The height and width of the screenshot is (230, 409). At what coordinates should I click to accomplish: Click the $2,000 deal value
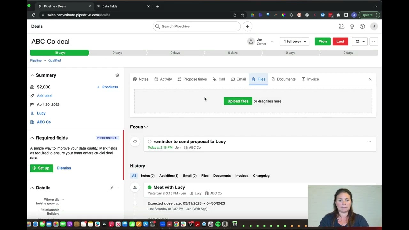[x=43, y=87]
